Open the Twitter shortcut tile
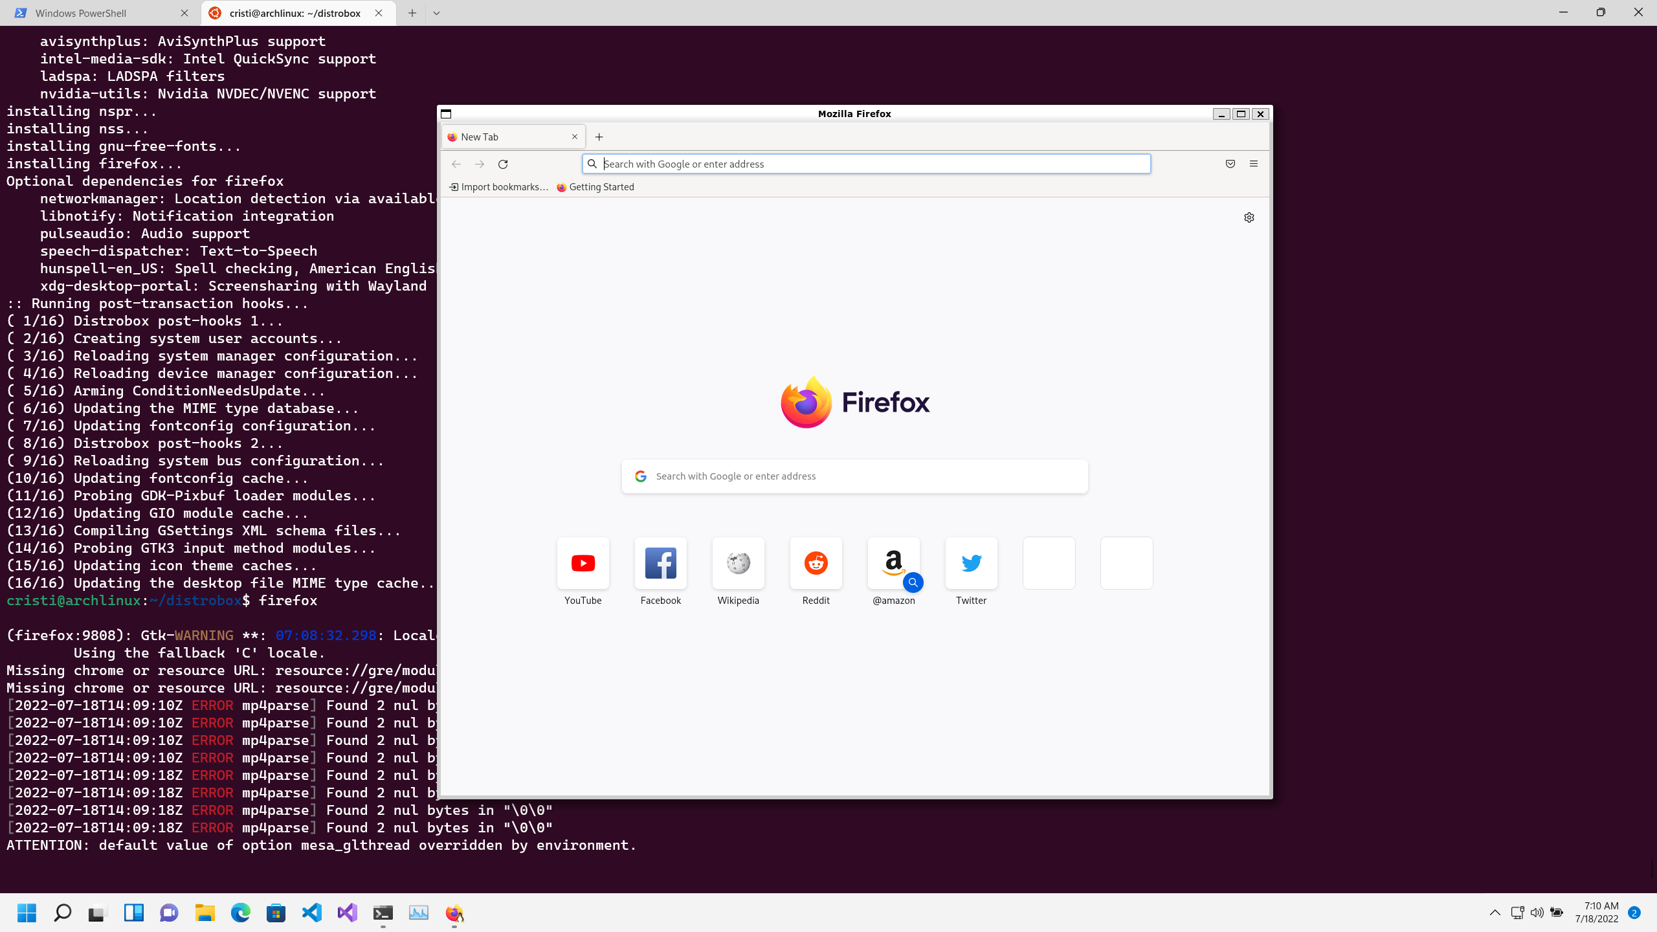 (971, 563)
